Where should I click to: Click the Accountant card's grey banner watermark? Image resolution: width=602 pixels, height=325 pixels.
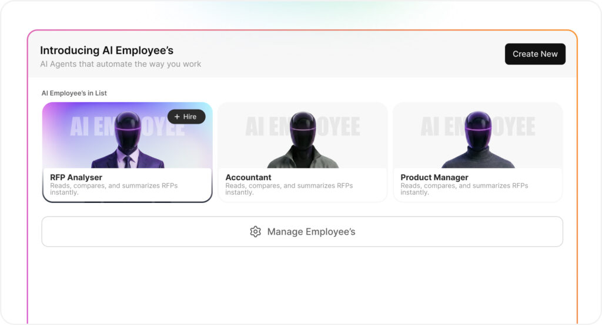pos(347,127)
